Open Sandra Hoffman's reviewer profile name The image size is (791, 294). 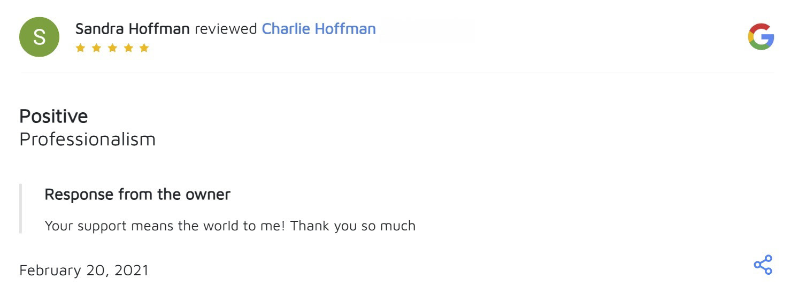pos(132,28)
